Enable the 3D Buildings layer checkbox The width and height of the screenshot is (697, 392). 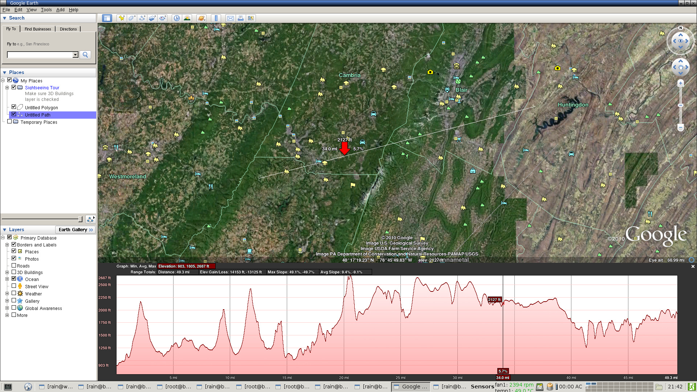[14, 272]
